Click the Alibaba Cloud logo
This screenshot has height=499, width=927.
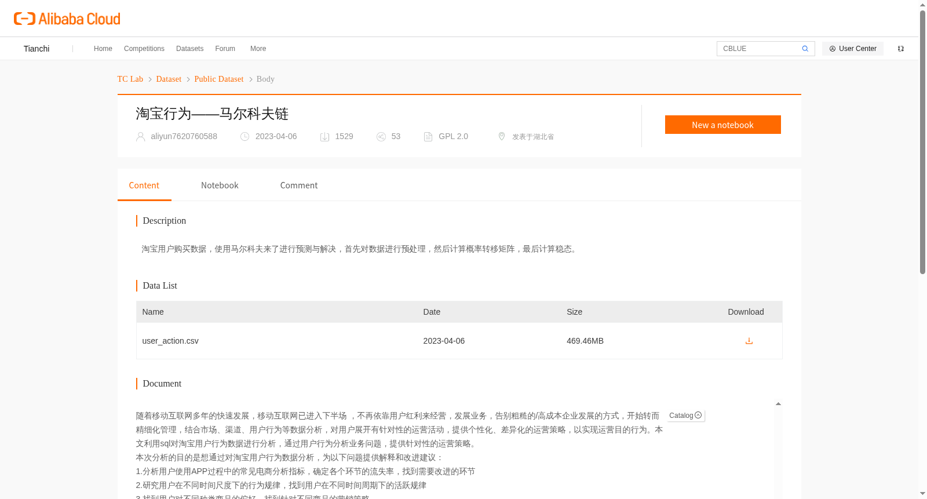(67, 19)
